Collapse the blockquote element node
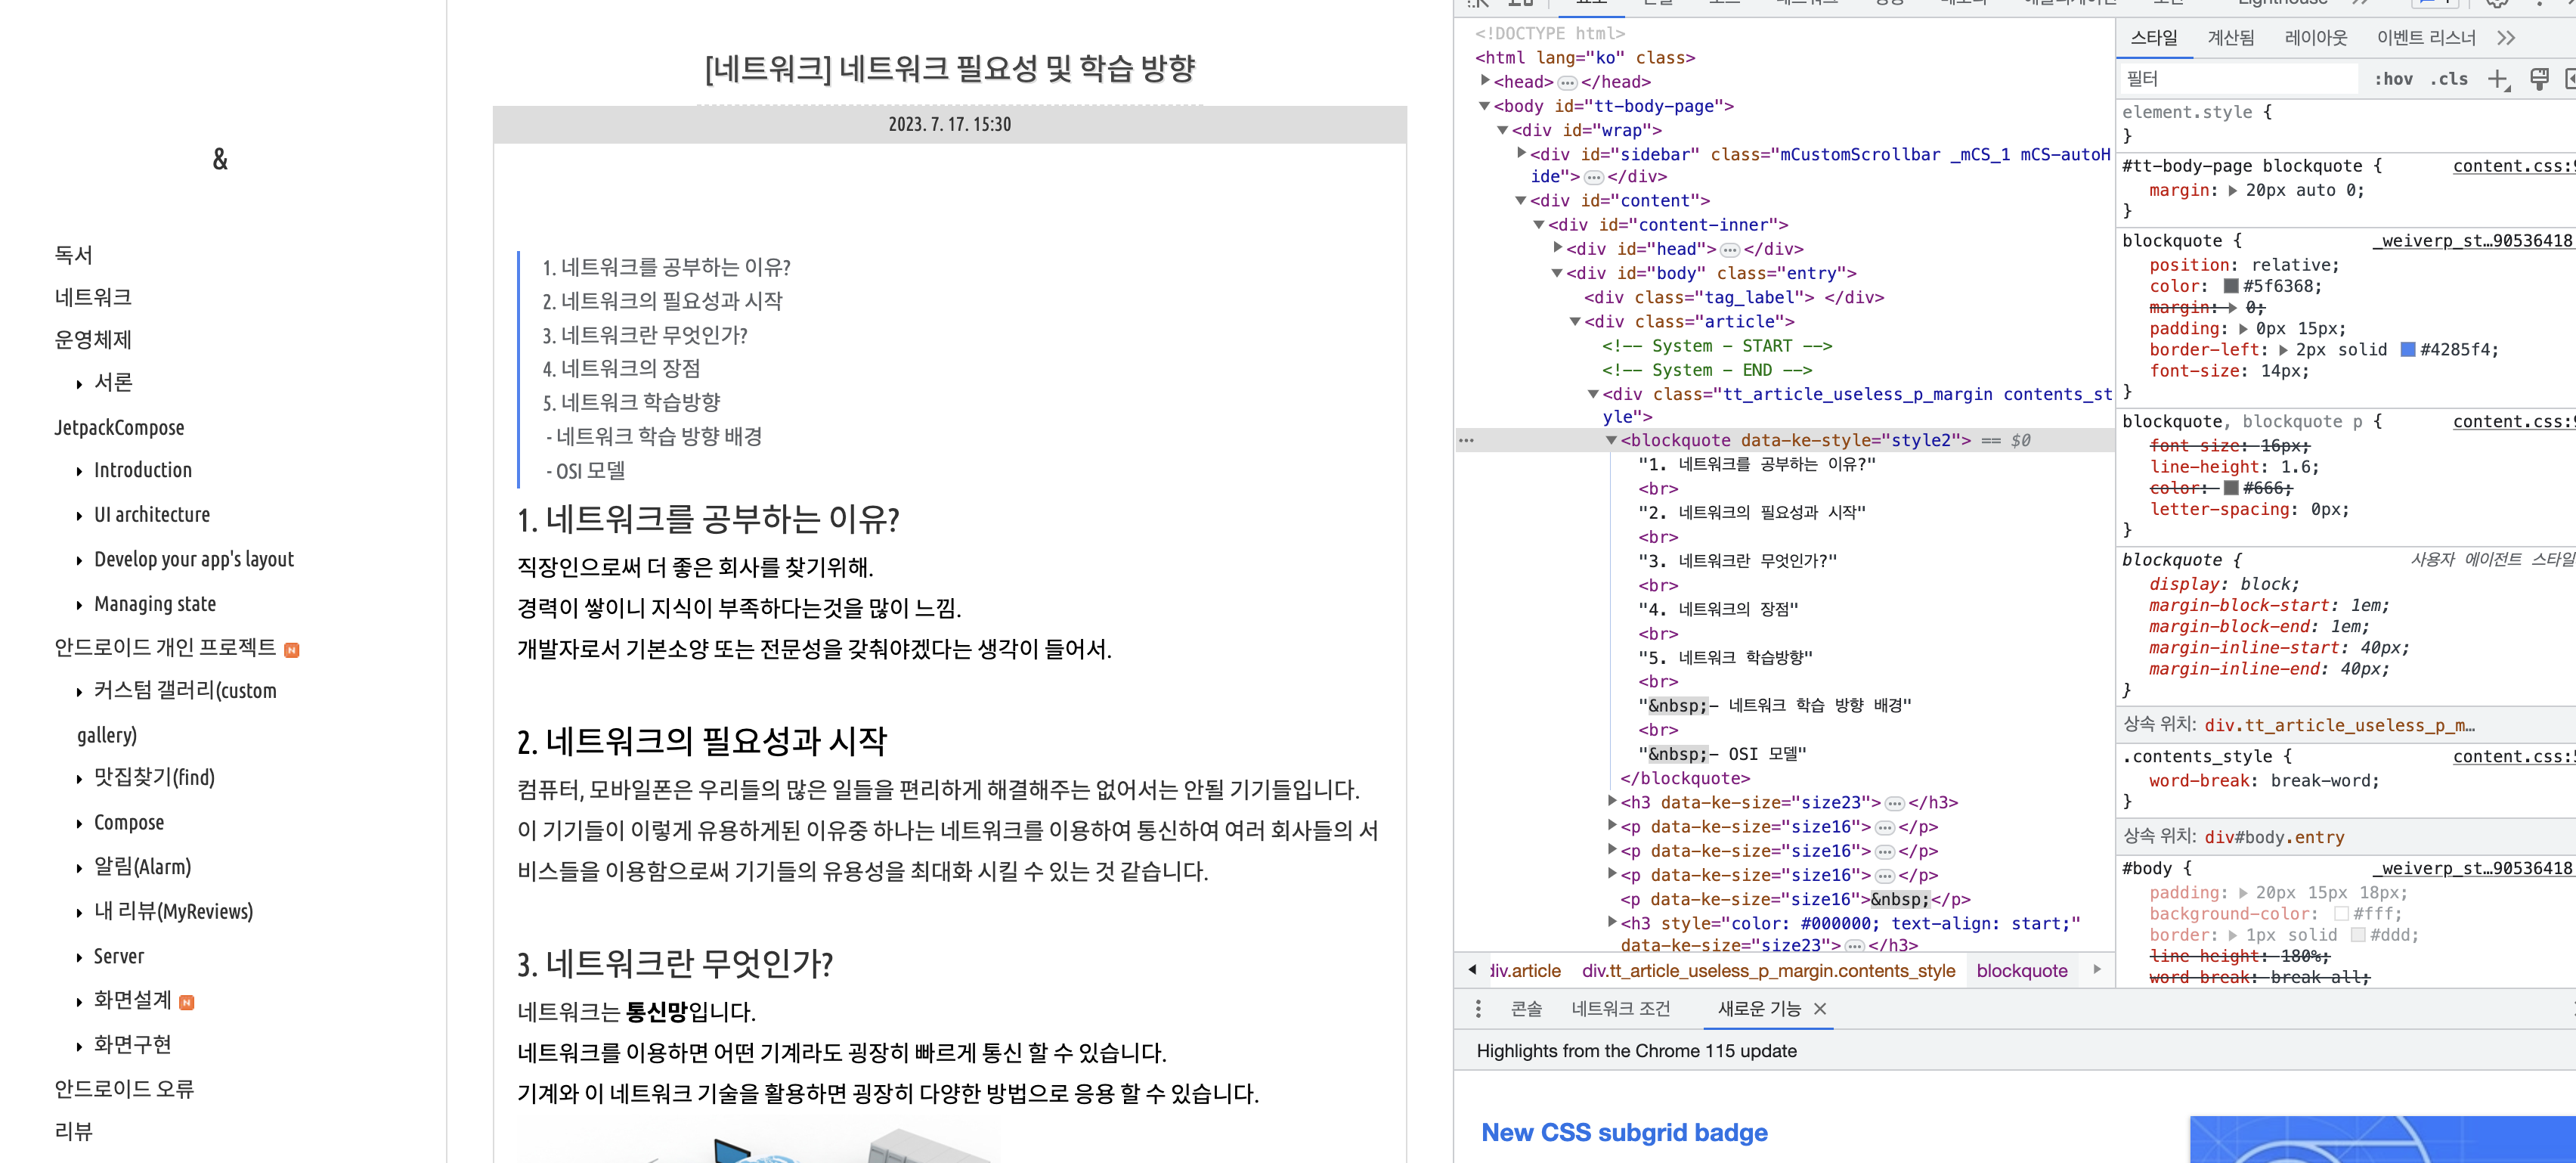 pos(1611,440)
